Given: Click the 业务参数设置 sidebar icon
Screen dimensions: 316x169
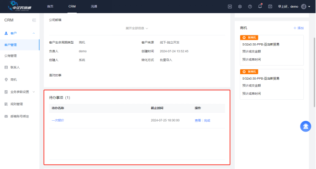Looking at the screenshot, I should (x=6, y=92).
